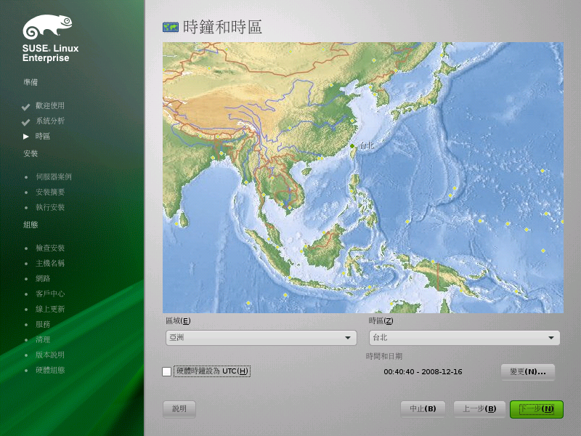Click the arrow icon beside 時區 step
The image size is (581, 436).
tap(26, 137)
